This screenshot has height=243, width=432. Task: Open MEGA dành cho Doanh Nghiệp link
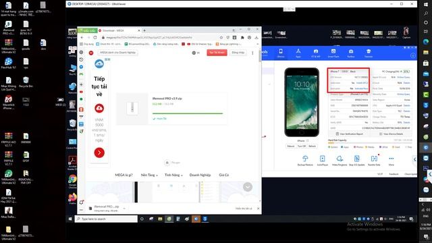(118, 53)
